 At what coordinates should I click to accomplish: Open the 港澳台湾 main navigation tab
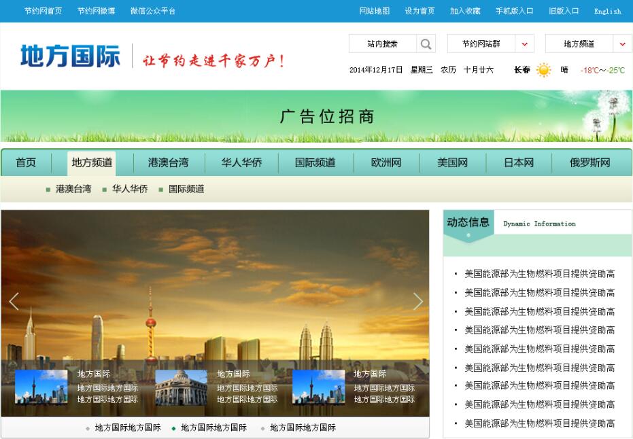point(169,162)
